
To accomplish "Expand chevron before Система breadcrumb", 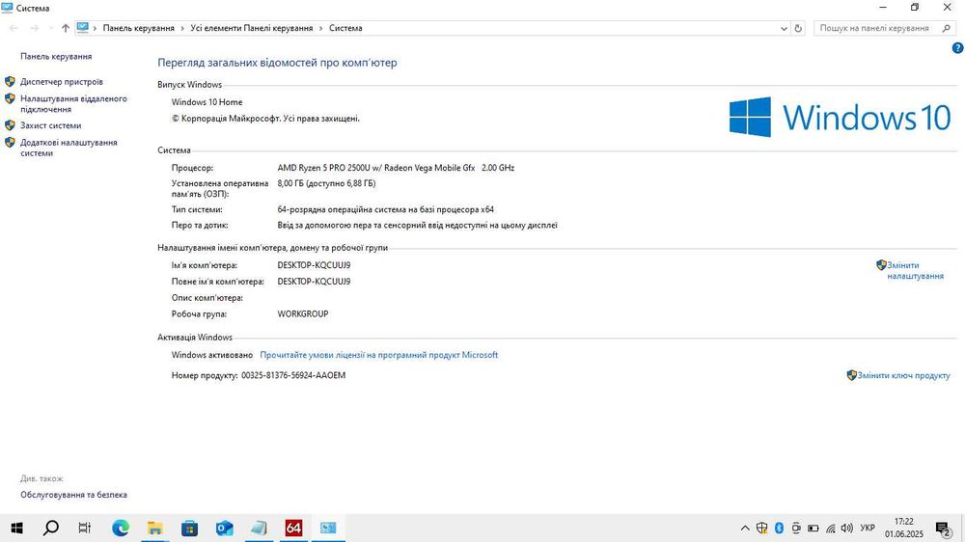I will pos(320,28).
